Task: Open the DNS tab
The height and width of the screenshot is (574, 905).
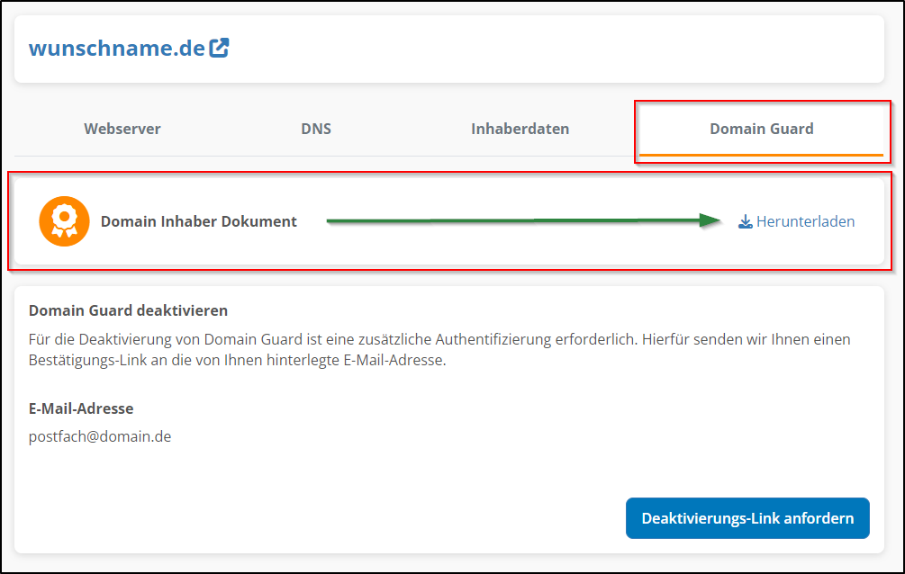Action: pyautogui.click(x=316, y=129)
